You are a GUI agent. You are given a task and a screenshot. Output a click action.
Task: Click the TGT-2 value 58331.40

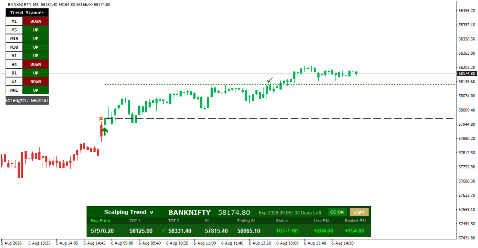click(180, 231)
